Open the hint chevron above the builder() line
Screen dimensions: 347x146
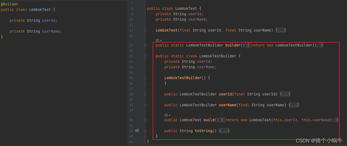tap(161, 40)
